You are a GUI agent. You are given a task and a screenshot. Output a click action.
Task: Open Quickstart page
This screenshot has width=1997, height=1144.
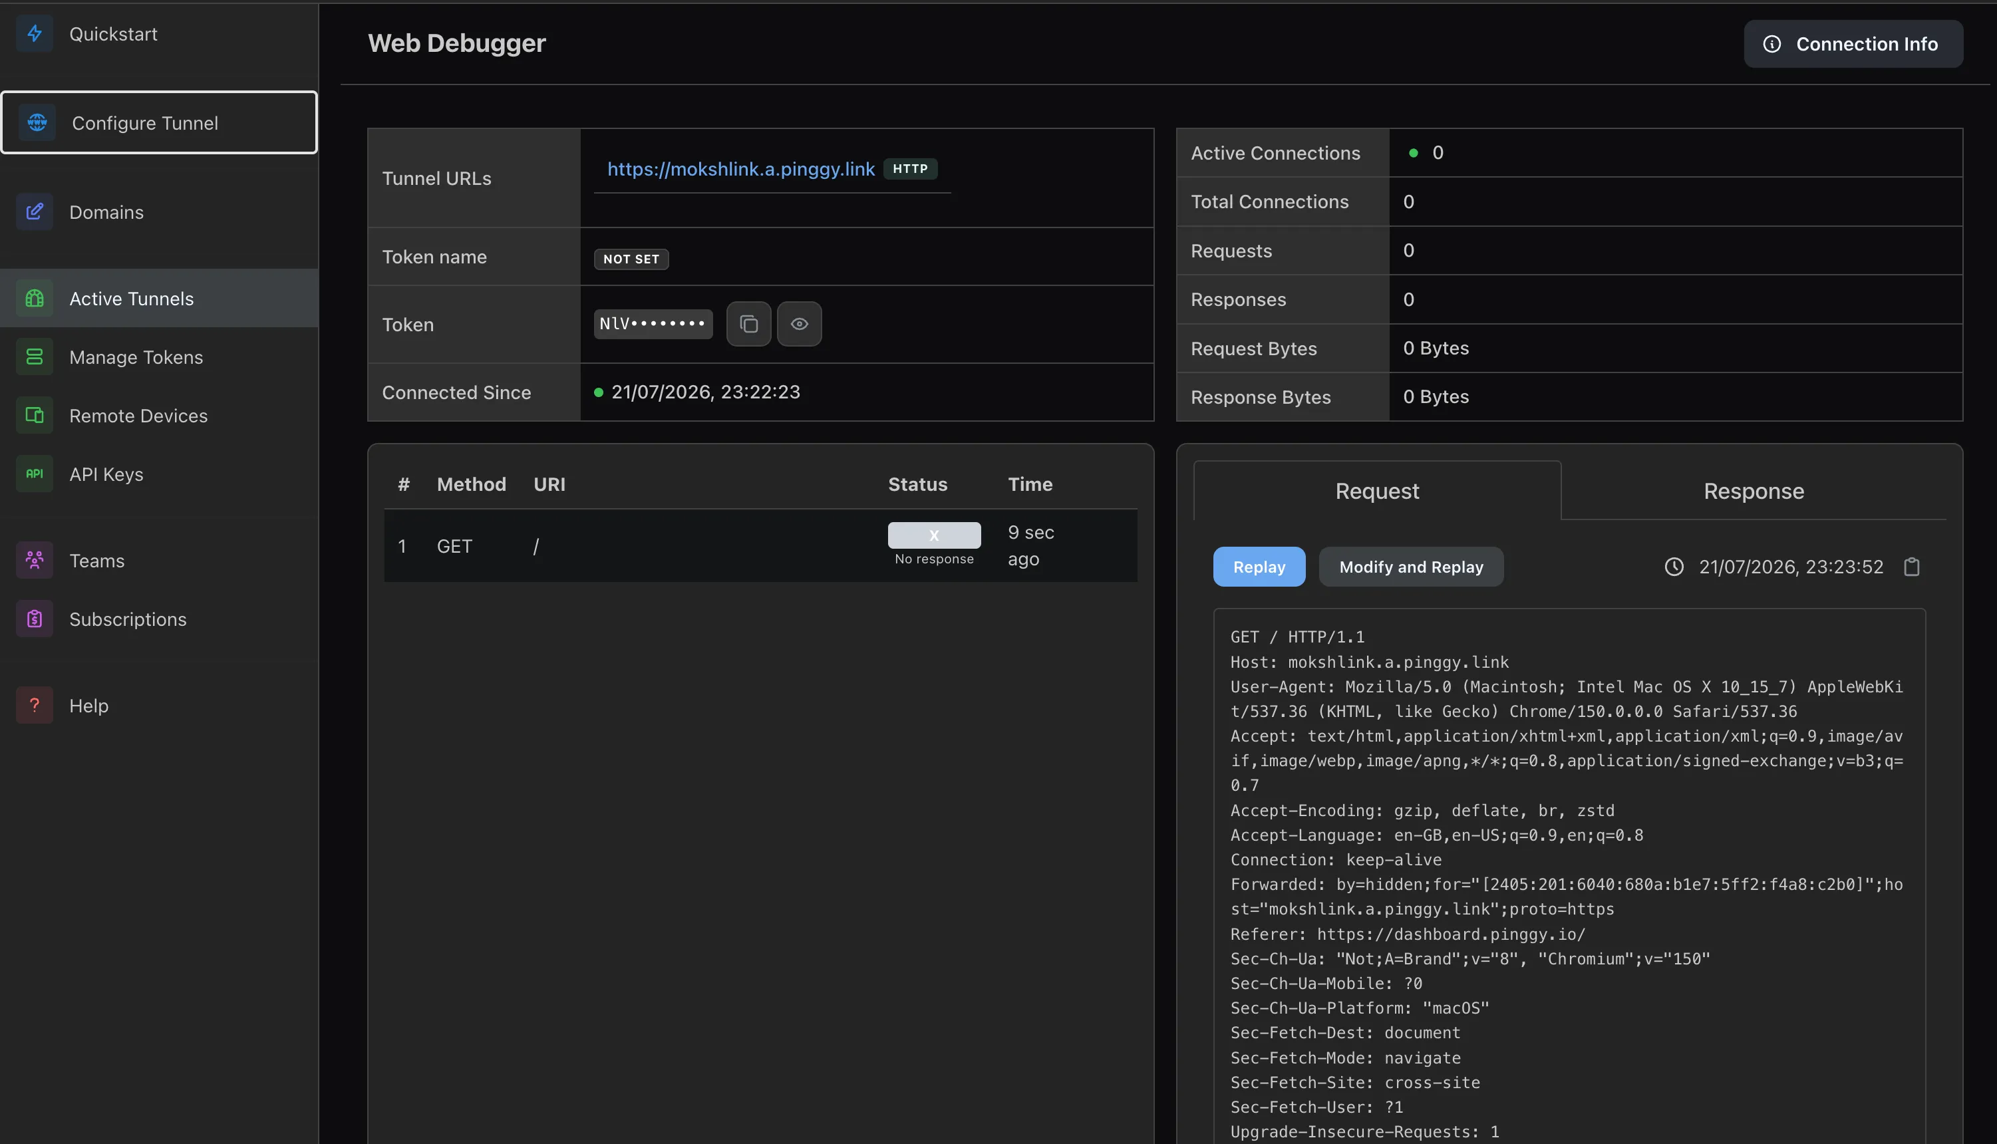(x=159, y=34)
